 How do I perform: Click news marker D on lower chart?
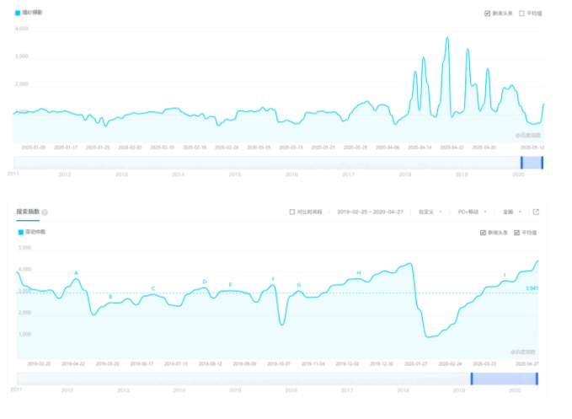pos(205,282)
